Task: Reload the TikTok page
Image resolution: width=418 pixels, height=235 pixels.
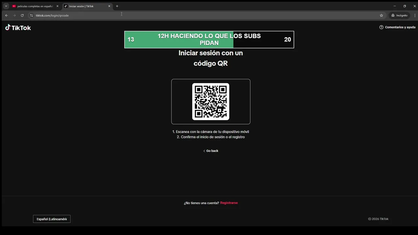Action: click(x=22, y=15)
